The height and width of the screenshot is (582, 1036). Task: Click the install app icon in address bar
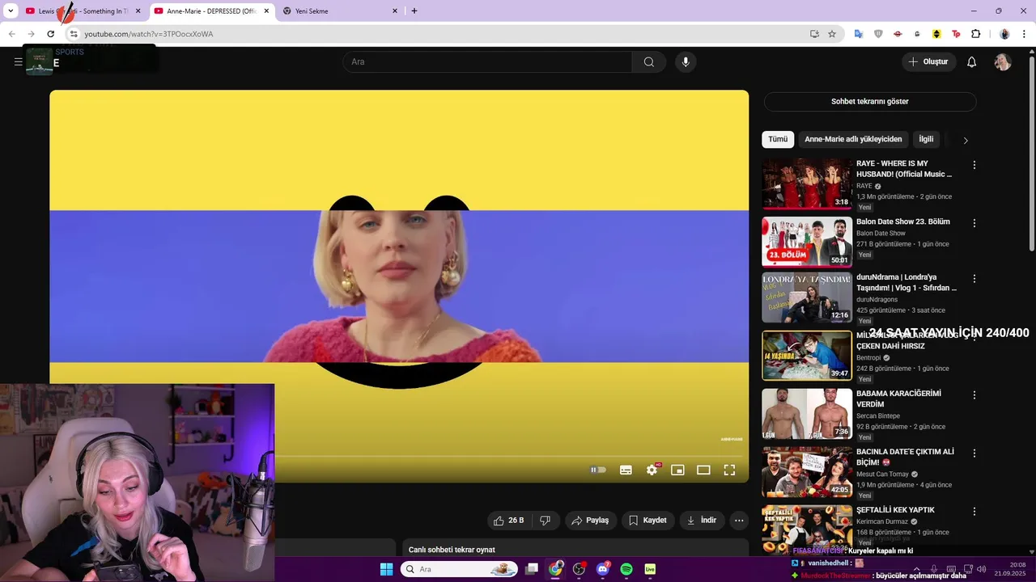click(x=814, y=34)
